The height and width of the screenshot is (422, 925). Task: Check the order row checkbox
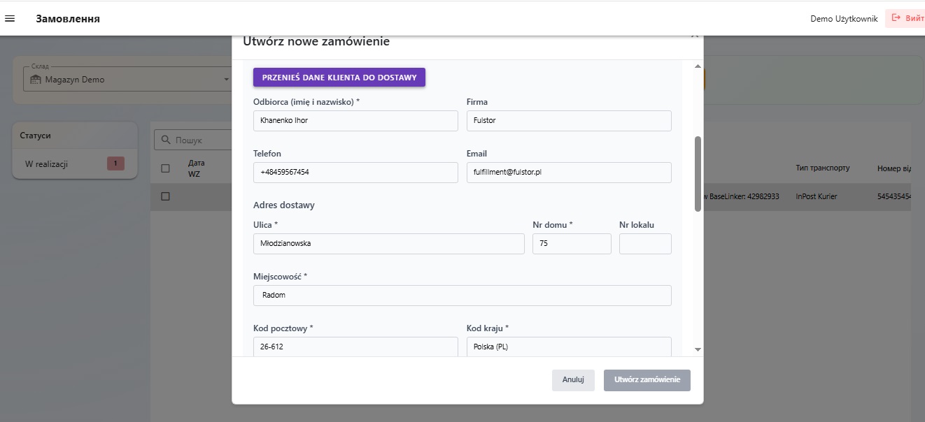click(165, 196)
